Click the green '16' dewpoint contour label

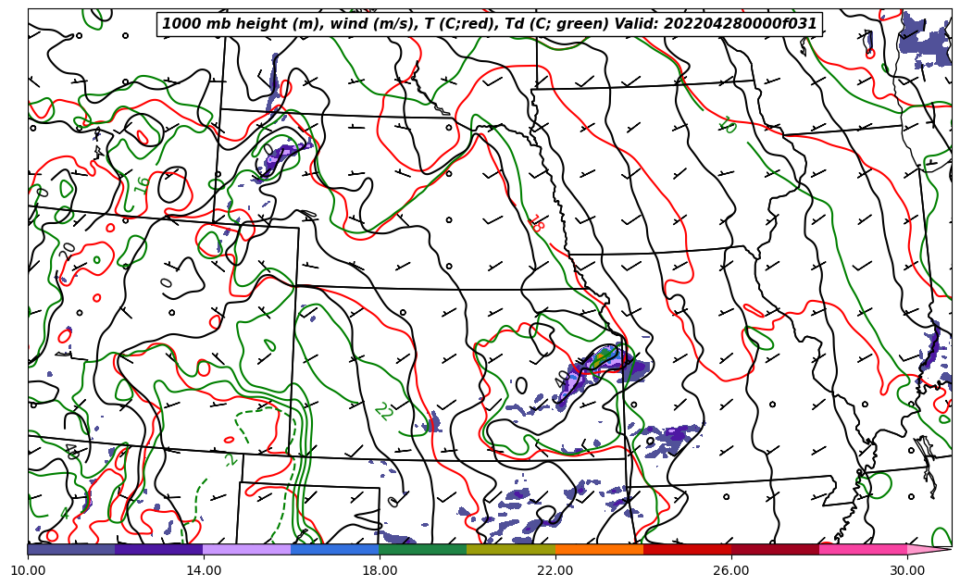click(142, 183)
